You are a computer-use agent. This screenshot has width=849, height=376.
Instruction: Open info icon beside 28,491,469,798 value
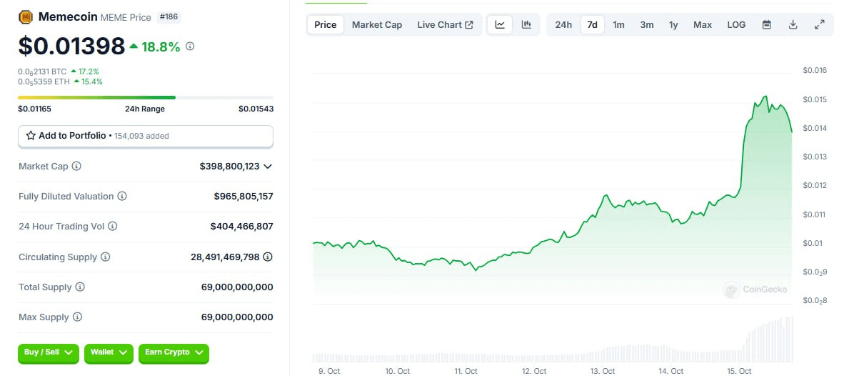point(268,257)
